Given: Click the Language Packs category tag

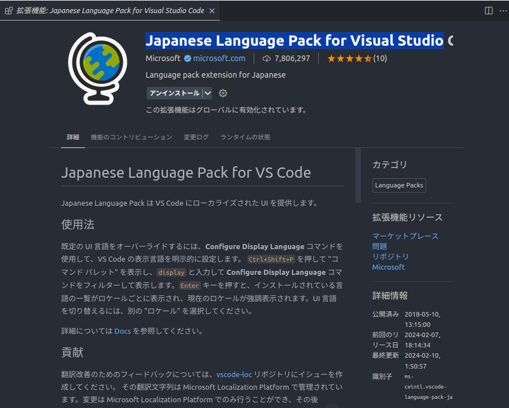Looking at the screenshot, I should click(399, 185).
